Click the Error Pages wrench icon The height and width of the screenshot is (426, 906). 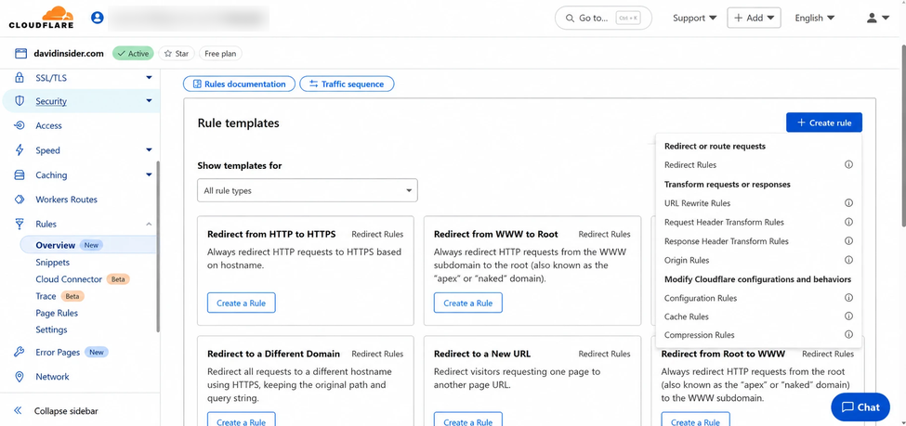tap(20, 352)
